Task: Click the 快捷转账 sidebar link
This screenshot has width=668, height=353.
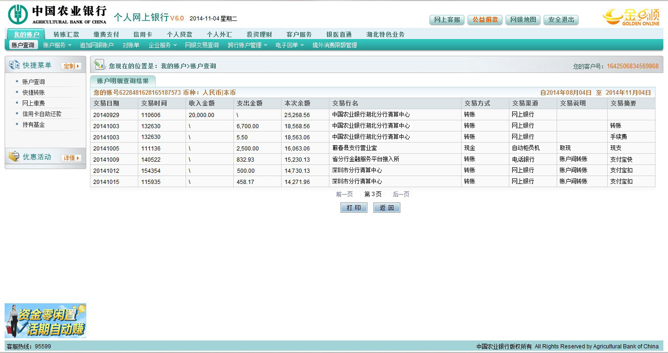Action: 33,92
